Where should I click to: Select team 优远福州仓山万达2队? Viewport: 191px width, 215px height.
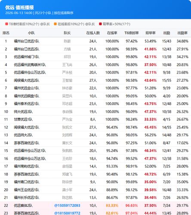point(30,73)
